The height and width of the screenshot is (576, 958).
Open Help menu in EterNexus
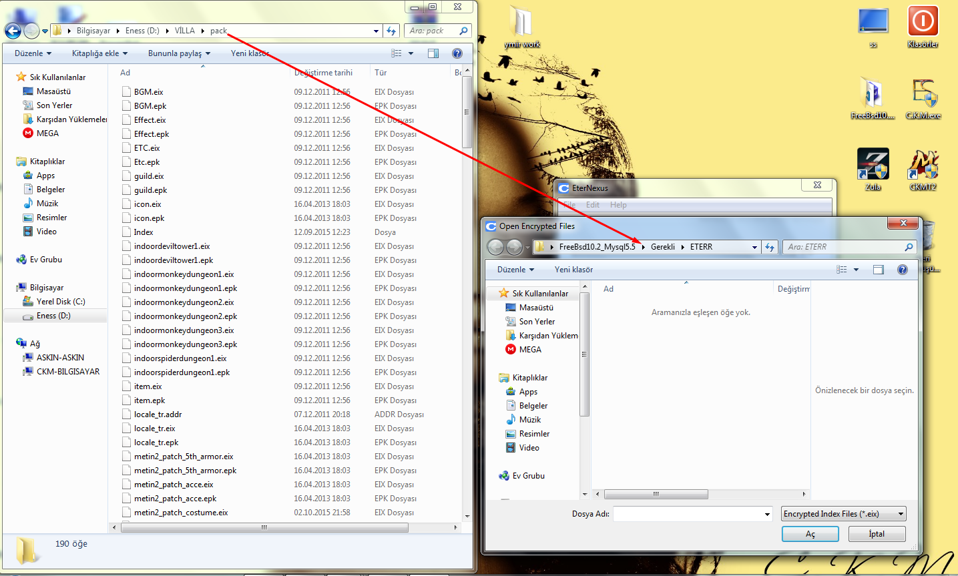coord(618,205)
